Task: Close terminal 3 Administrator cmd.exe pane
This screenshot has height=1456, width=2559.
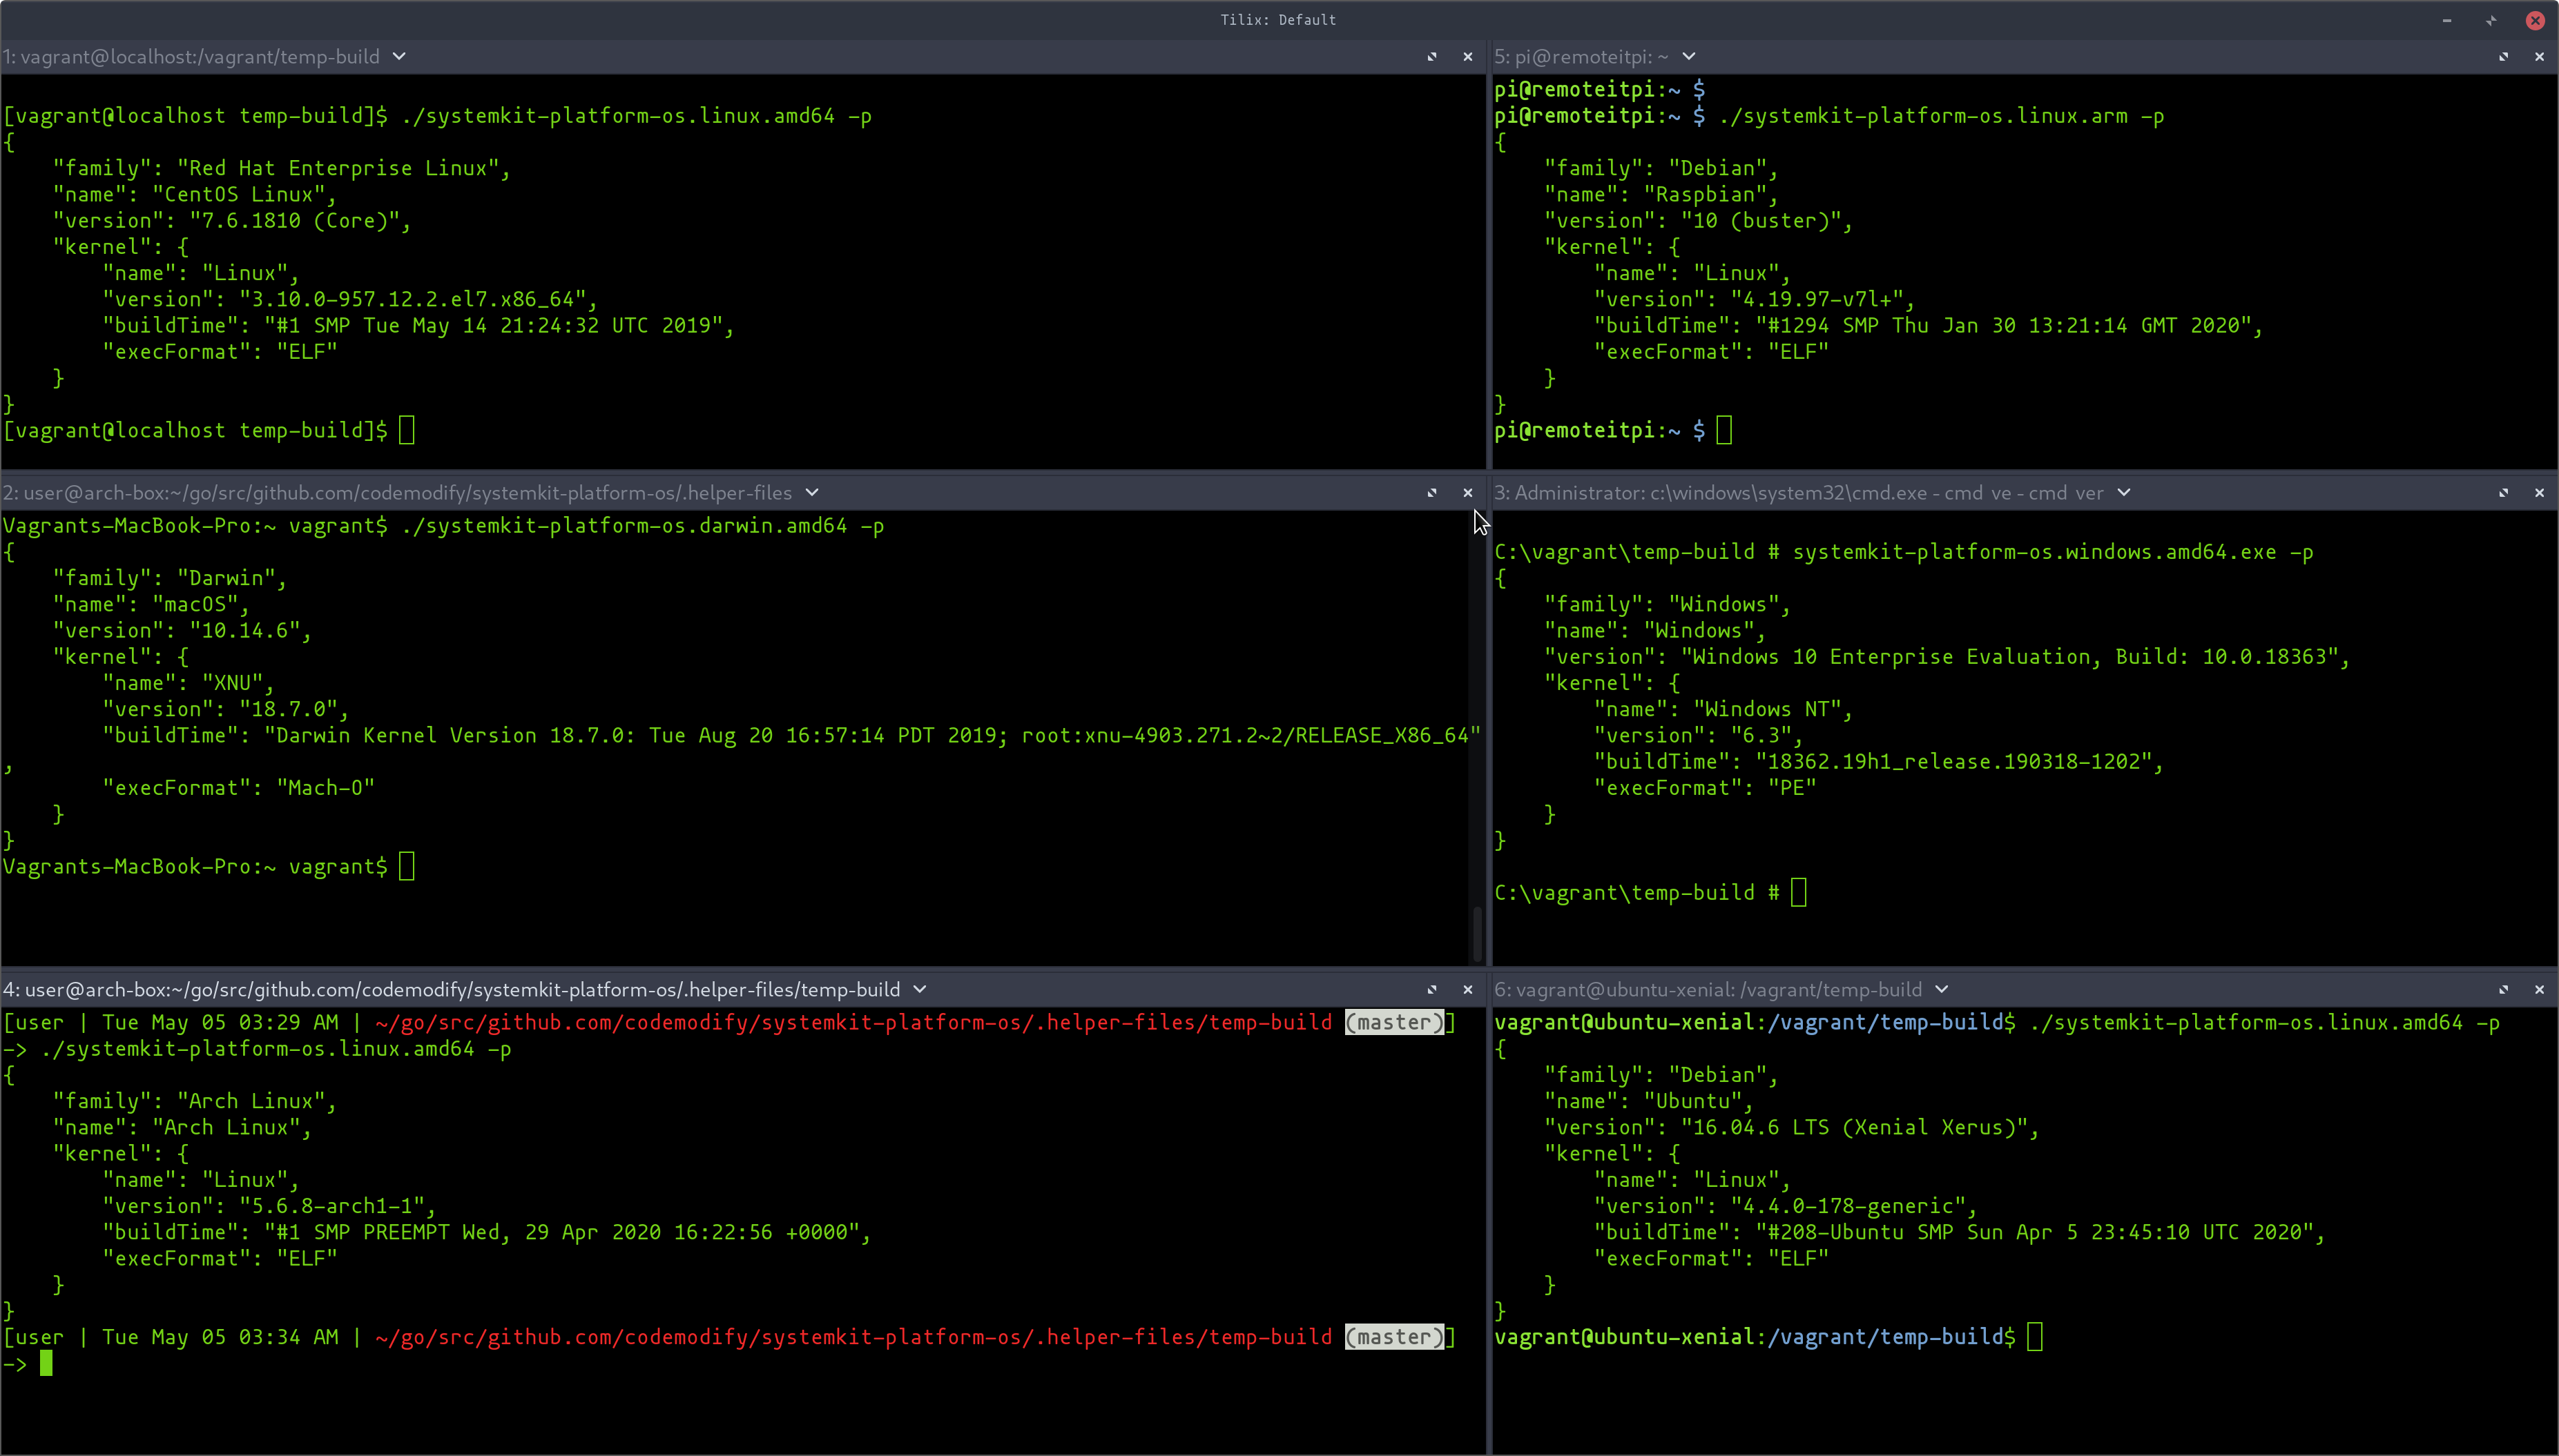Action: pyautogui.click(x=2539, y=493)
